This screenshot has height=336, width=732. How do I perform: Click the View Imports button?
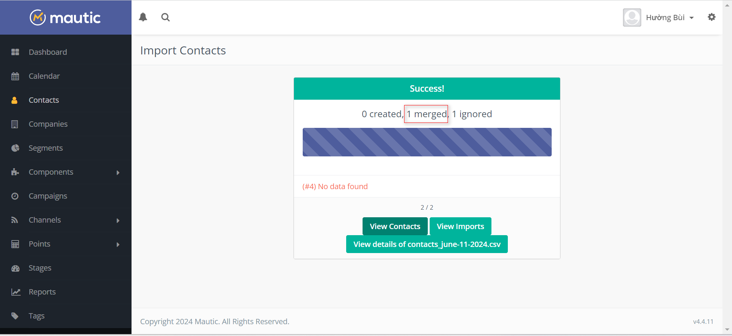pos(460,226)
